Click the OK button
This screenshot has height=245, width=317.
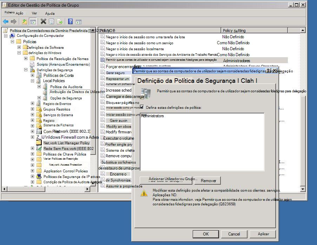(206, 234)
